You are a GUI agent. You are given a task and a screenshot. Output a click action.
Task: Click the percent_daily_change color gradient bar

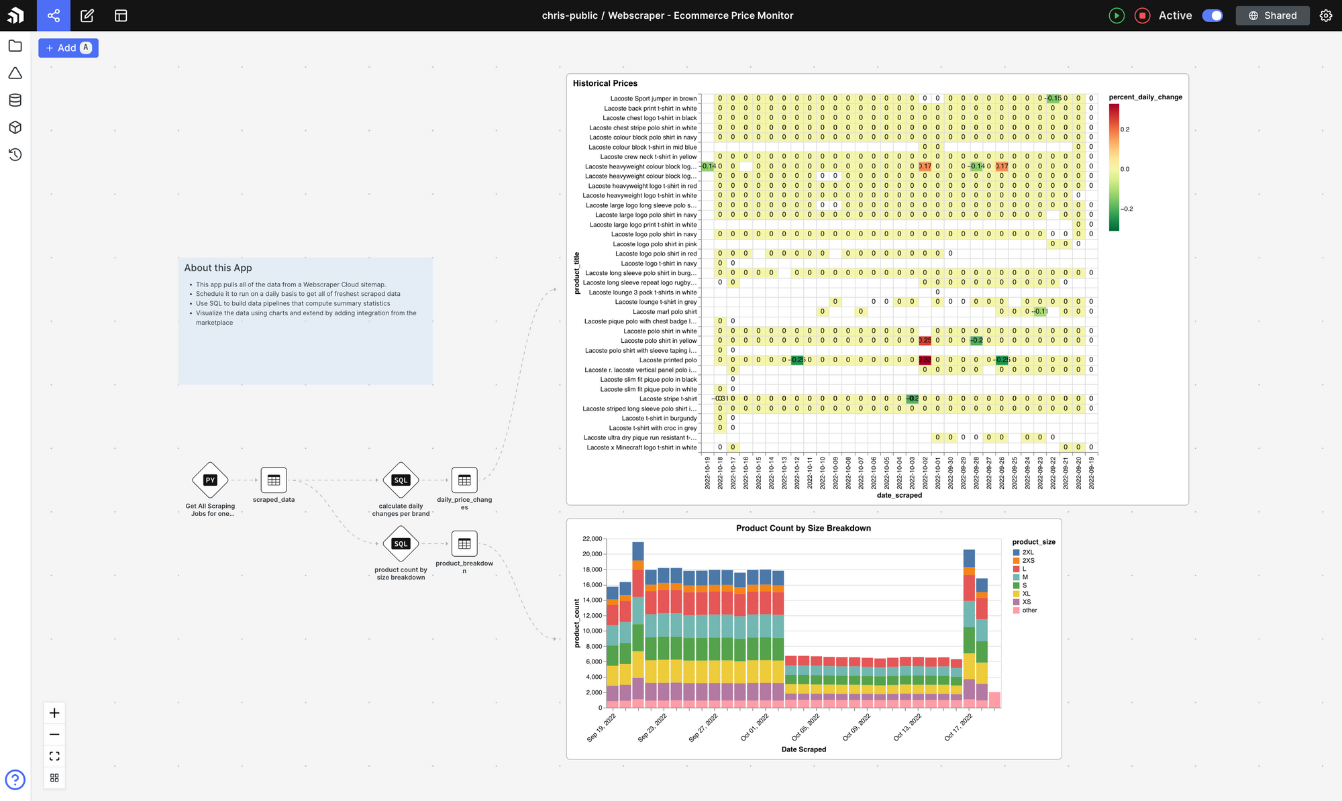click(x=1114, y=168)
